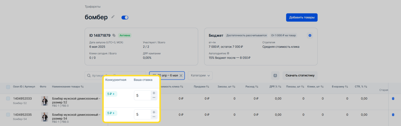Click the pencil icon to rename бомбер campaign
Image resolution: width=401 pixels, height=126 pixels.
tap(113, 17)
